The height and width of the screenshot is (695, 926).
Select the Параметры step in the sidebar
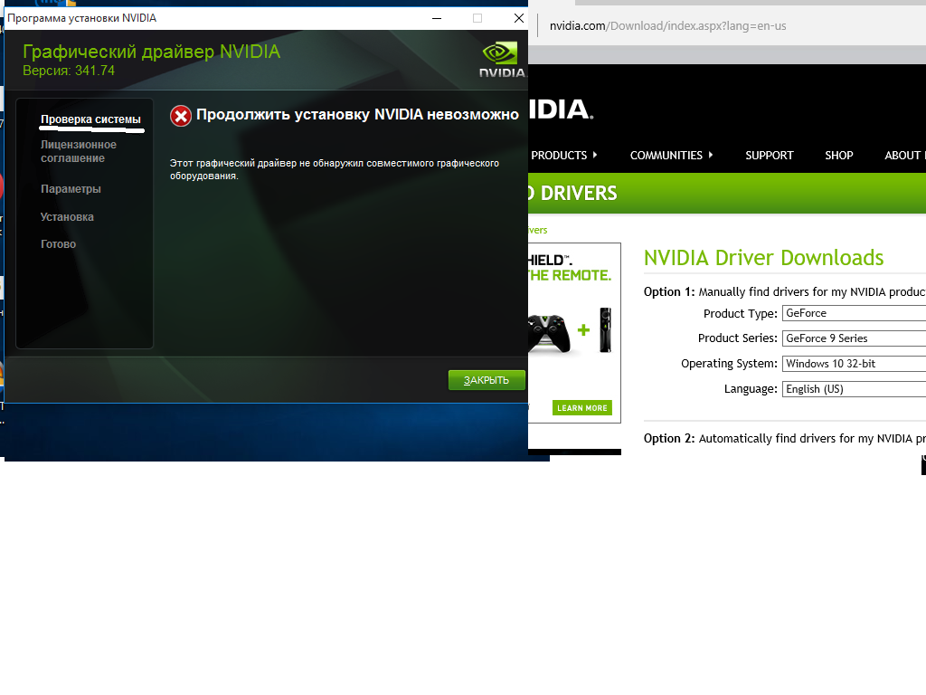[x=71, y=189]
